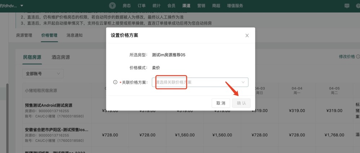Close the 设置价格方案 dialog with X
Image resolution: width=360 pixels, height=153 pixels.
[247, 35]
